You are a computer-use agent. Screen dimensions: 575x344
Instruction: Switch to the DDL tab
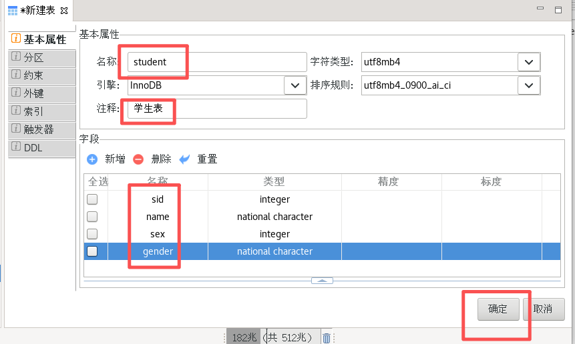pyautogui.click(x=41, y=148)
